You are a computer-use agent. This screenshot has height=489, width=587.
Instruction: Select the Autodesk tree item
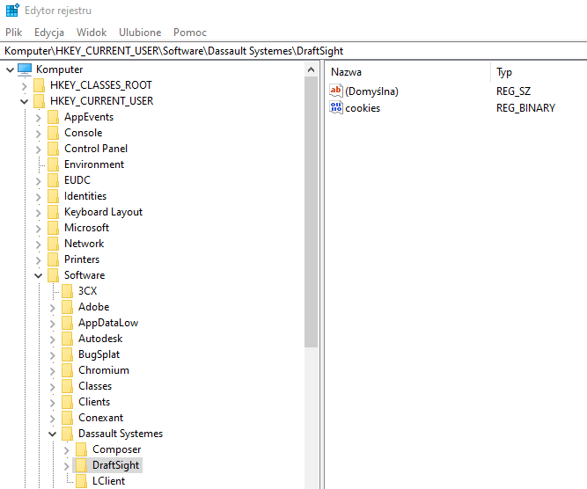point(100,339)
